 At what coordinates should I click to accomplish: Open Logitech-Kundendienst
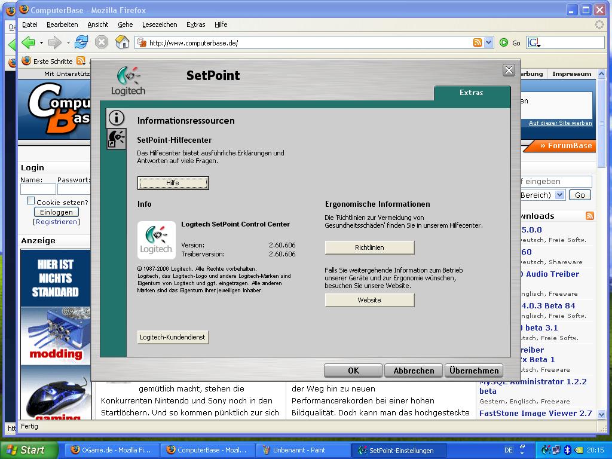click(173, 337)
